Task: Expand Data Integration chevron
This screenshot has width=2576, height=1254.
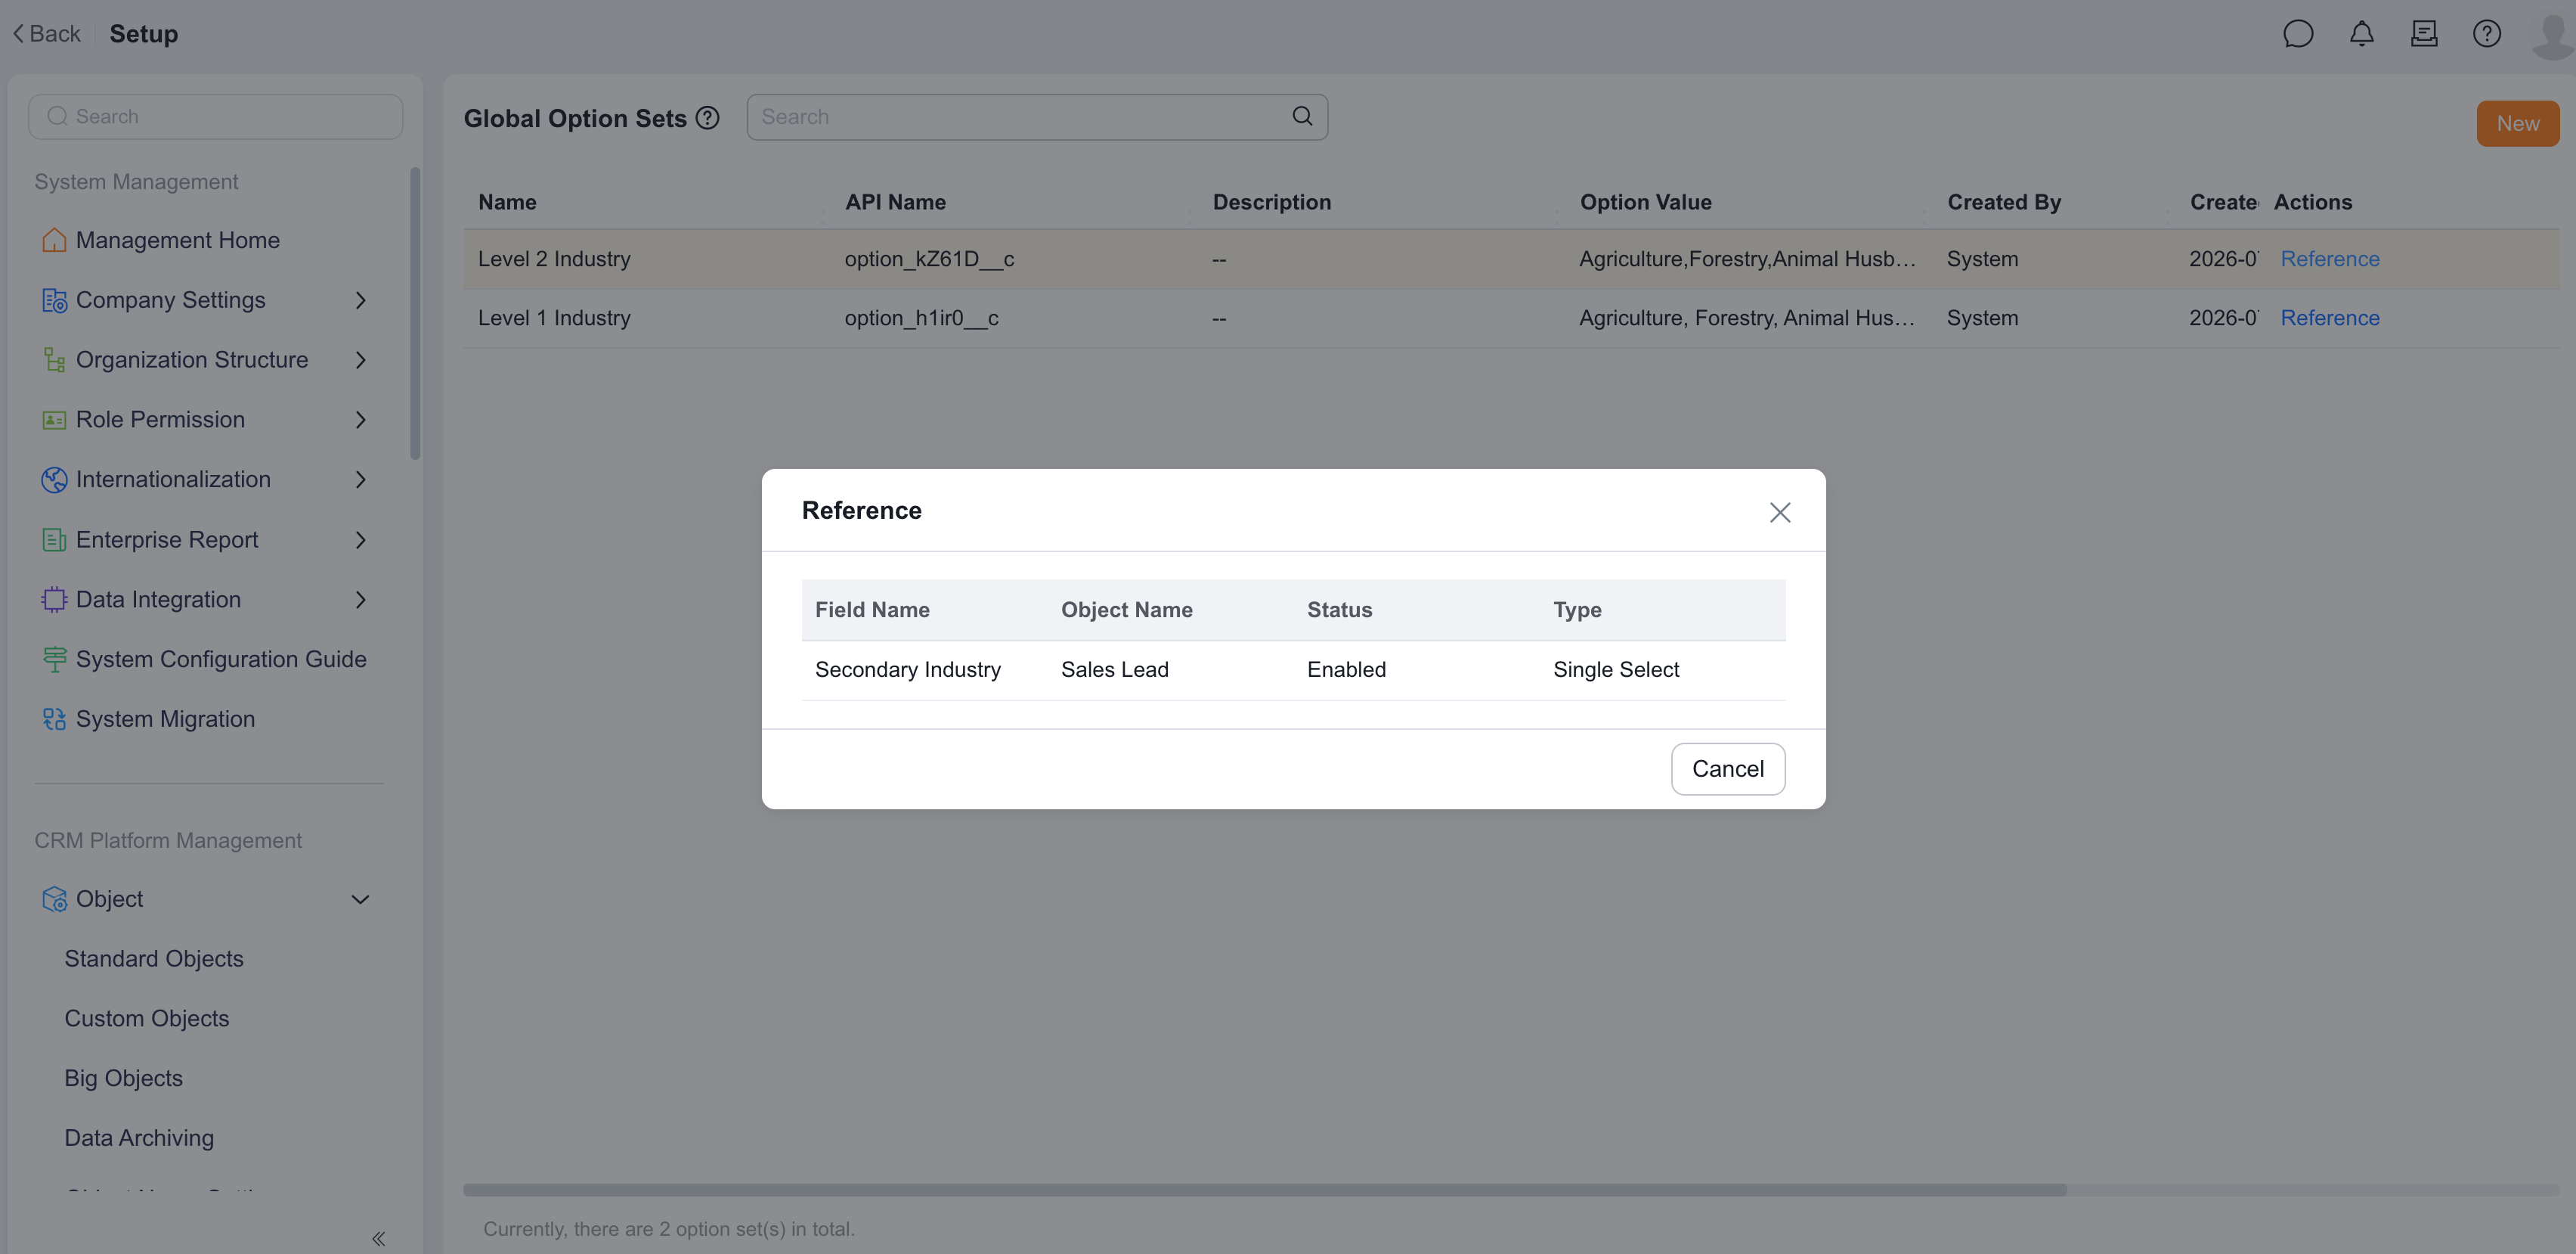Action: pyautogui.click(x=361, y=600)
